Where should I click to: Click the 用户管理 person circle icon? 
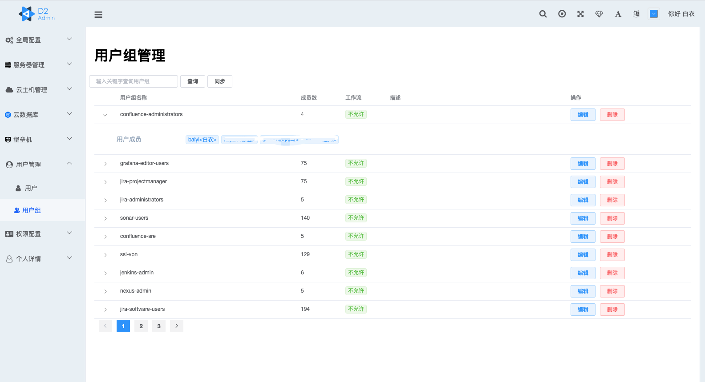click(x=9, y=165)
